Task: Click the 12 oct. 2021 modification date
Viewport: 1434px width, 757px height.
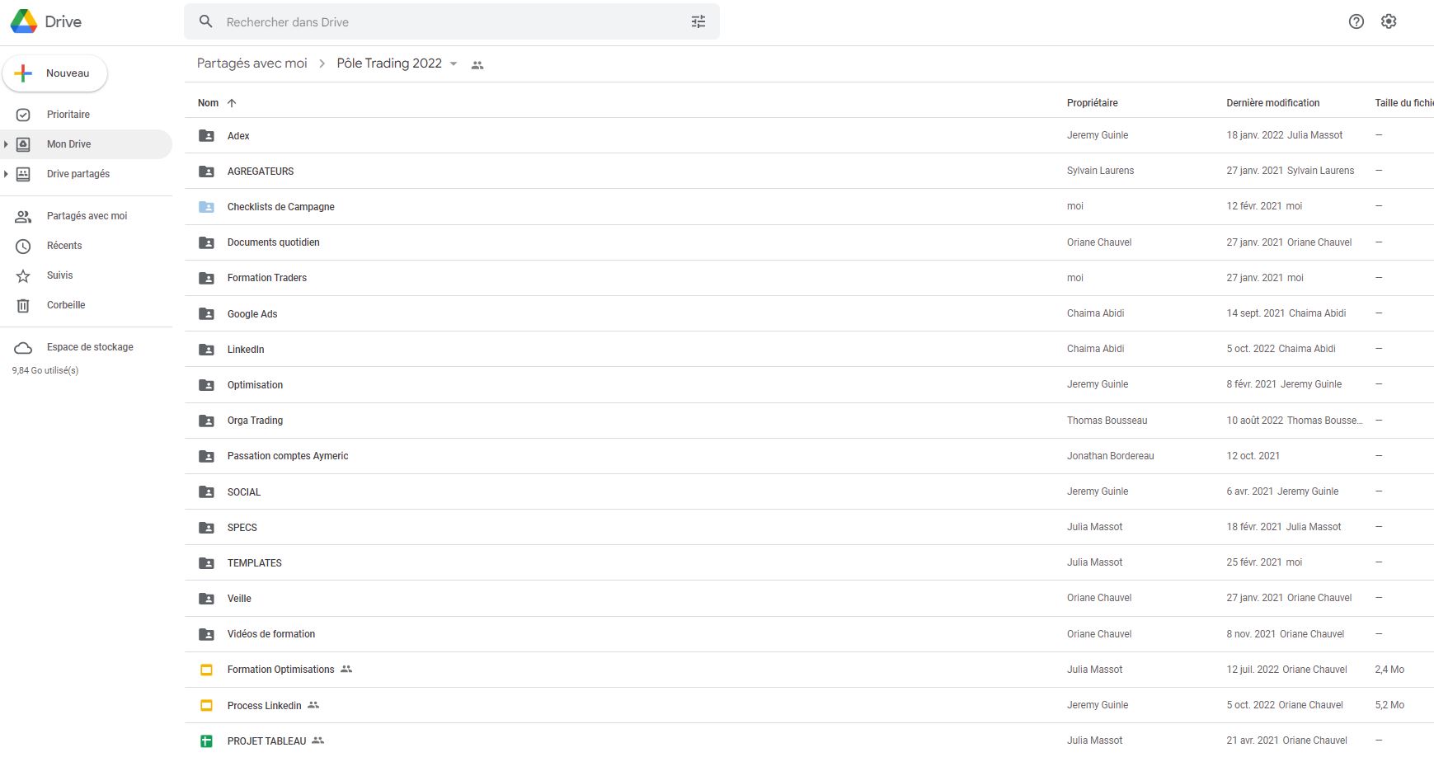Action: point(1253,456)
